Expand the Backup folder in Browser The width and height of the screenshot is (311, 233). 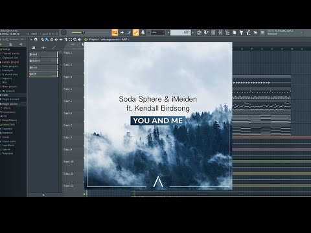6,49
